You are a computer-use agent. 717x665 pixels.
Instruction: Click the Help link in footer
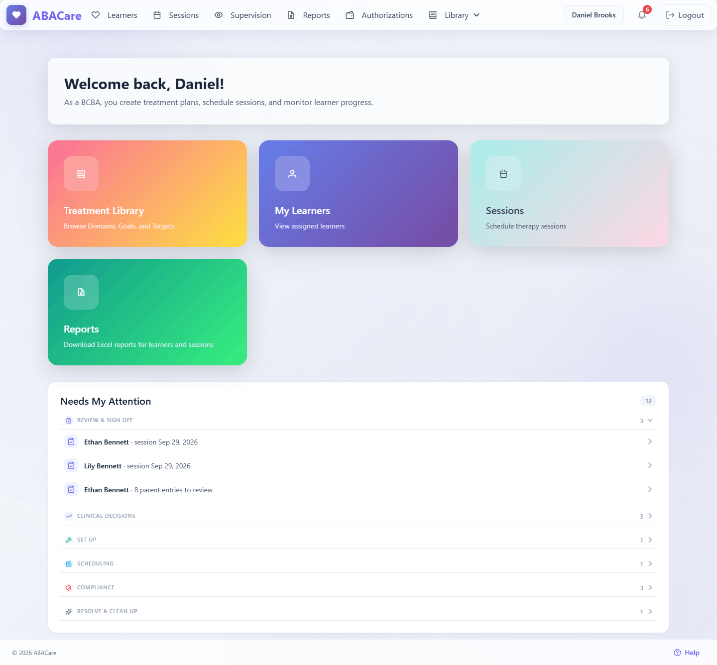coord(687,653)
